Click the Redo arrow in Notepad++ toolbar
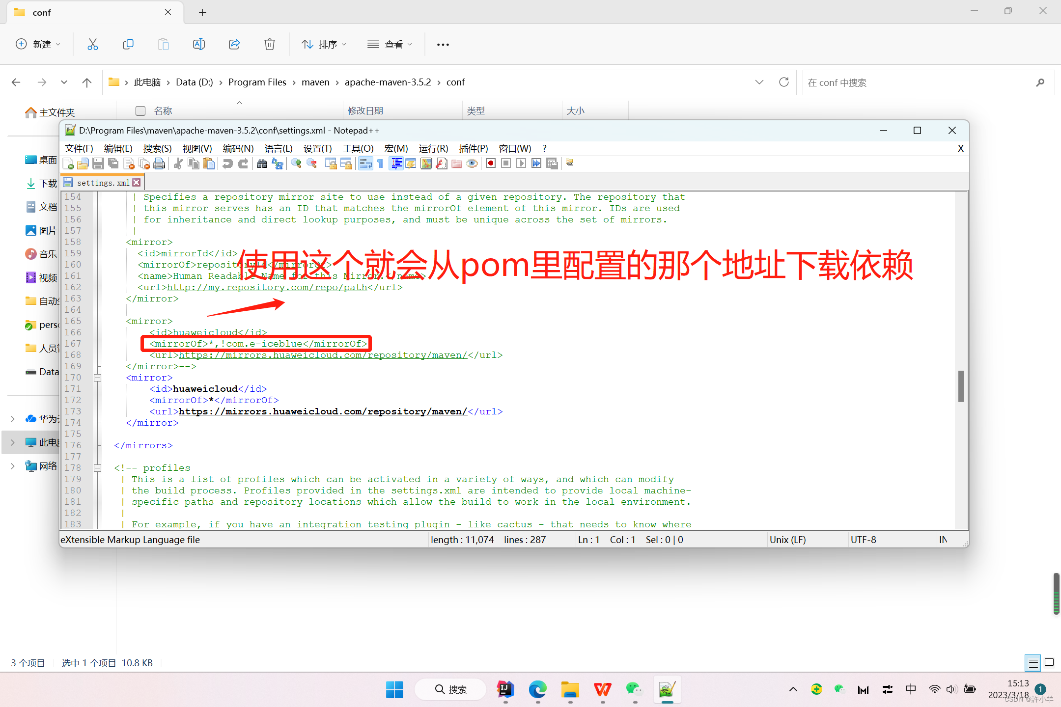This screenshot has width=1061, height=707. (x=243, y=163)
